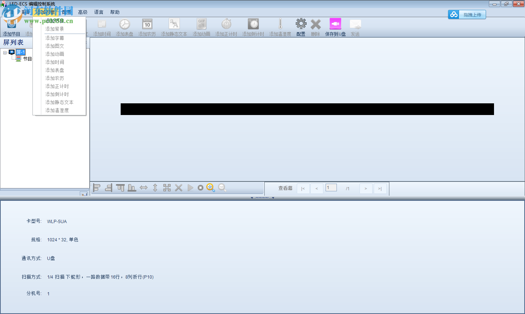Click the 1024 * 32, 单色 spec value
The image size is (525, 314).
tap(63, 240)
